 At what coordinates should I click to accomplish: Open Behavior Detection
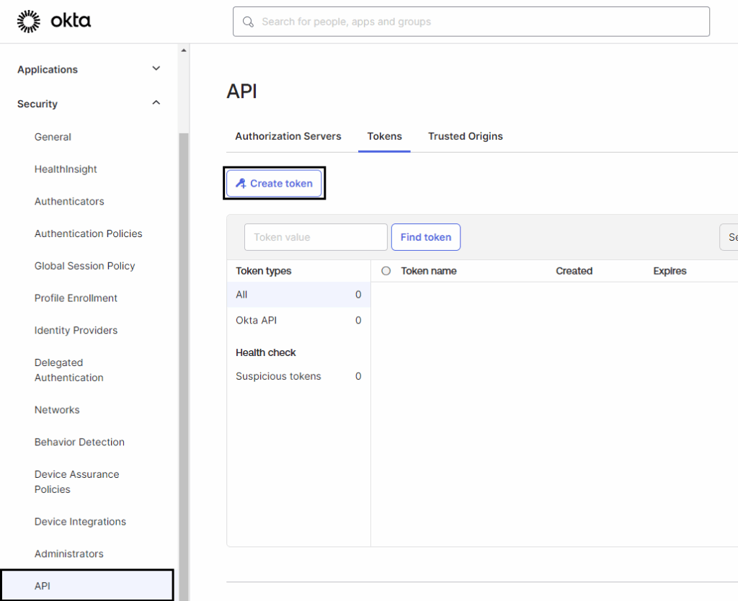point(79,442)
